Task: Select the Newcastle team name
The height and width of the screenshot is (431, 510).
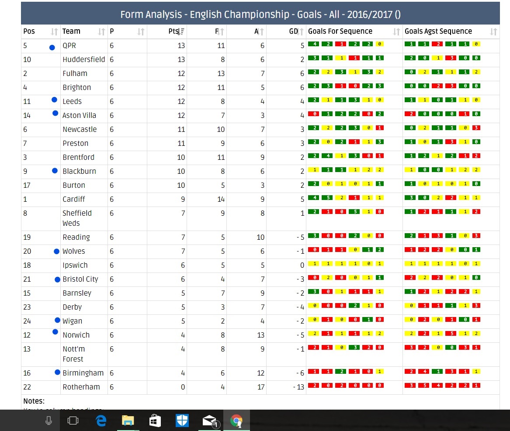Action: (80, 129)
